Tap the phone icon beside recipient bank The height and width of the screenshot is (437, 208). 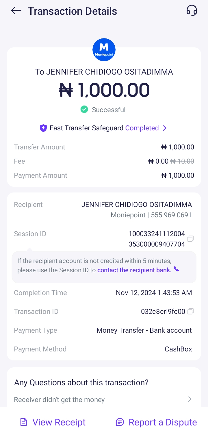[x=176, y=269]
